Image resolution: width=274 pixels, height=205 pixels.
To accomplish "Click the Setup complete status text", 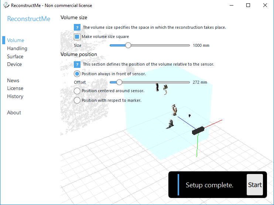I will tap(209, 185).
